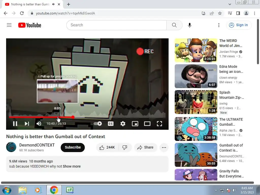Open Splash Mountain Zip video thumbnail
Screen dimensions: 260x195
click(x=196, y=102)
